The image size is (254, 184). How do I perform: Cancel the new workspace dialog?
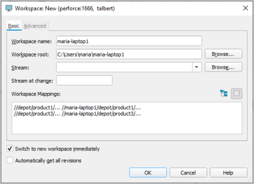click(188, 173)
